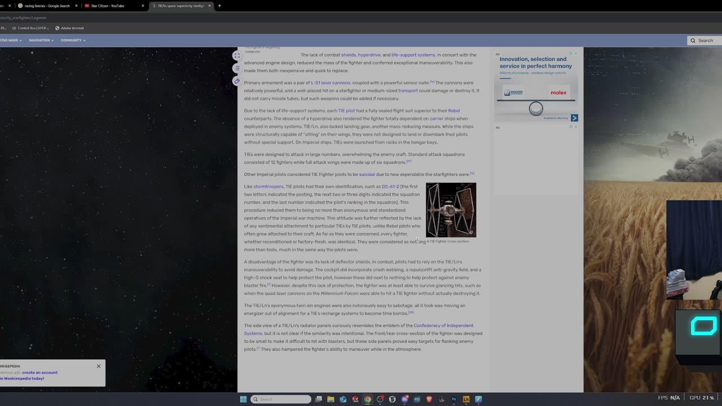The image size is (722, 406).
Task: Follow the shields link
Action: coord(348,55)
